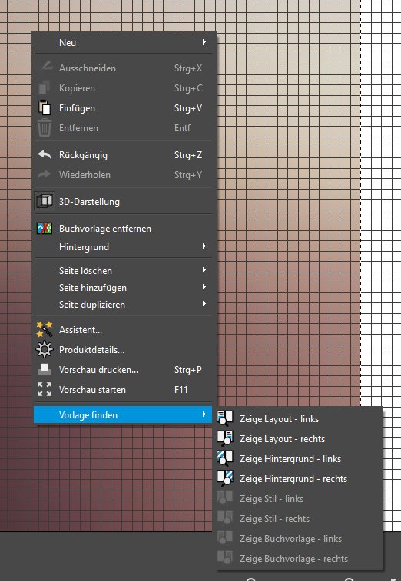Select Zeige Hintergrund - links

pyautogui.click(x=300, y=459)
